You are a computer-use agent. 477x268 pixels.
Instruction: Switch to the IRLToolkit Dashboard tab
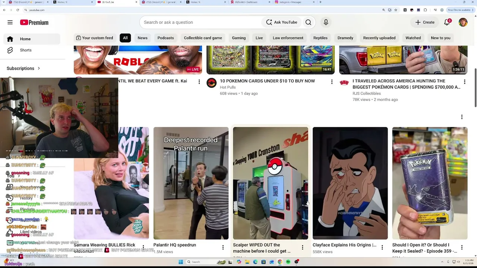250,2
